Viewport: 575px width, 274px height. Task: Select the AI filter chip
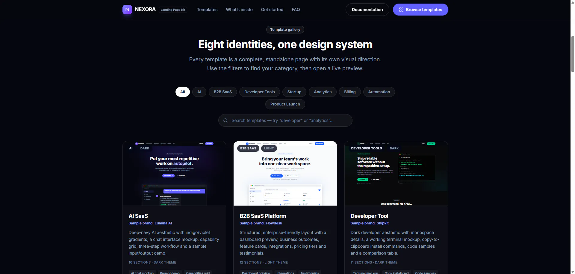point(199,92)
